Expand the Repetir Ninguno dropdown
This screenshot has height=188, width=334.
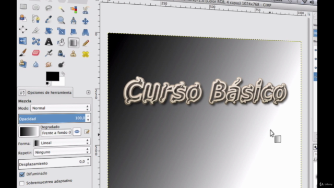[x=62, y=152]
